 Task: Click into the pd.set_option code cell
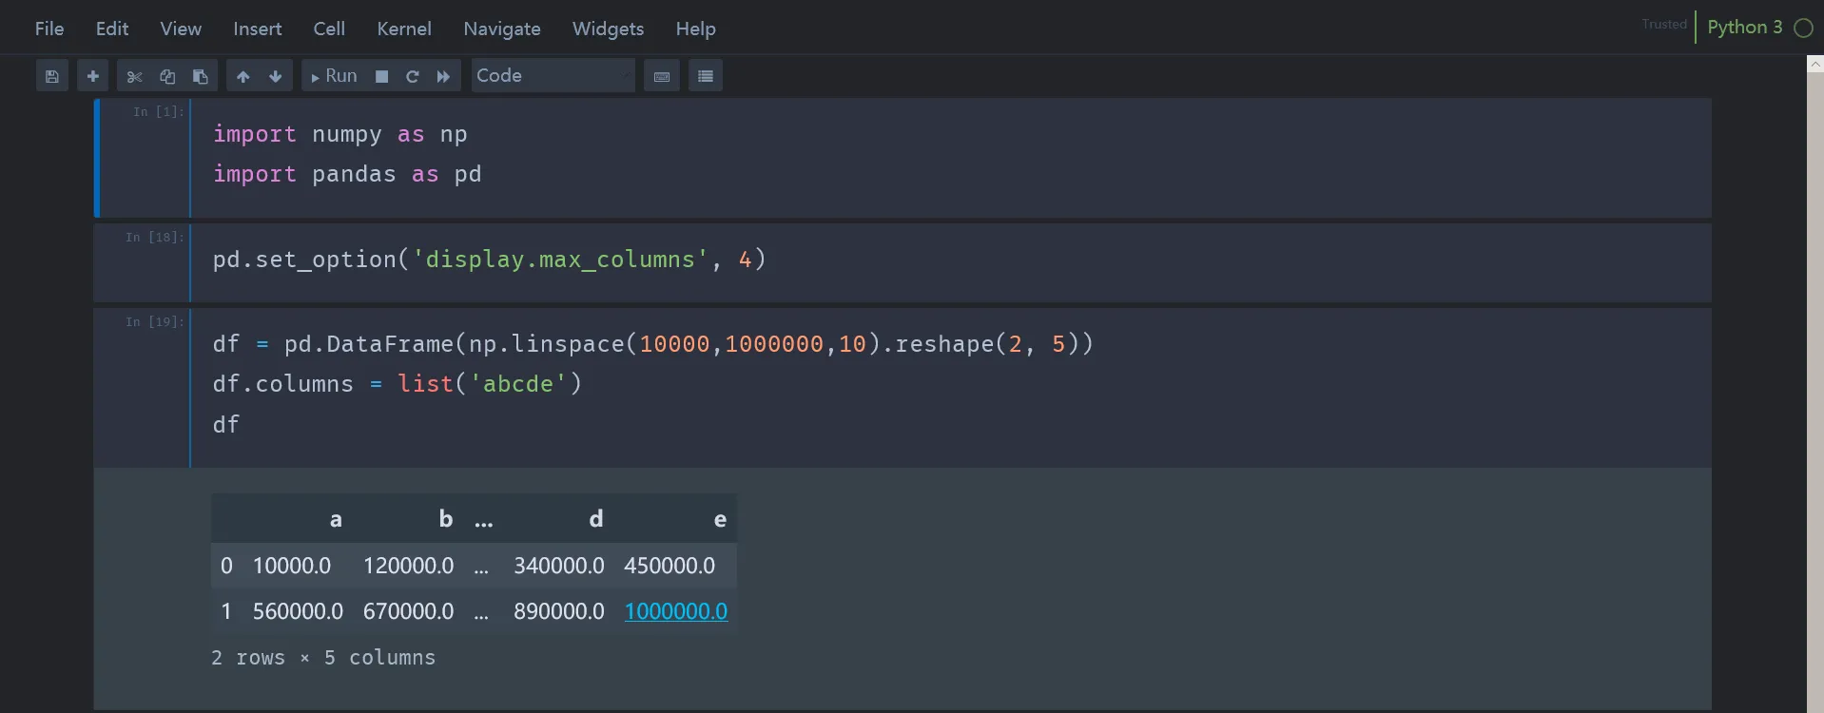(x=856, y=260)
